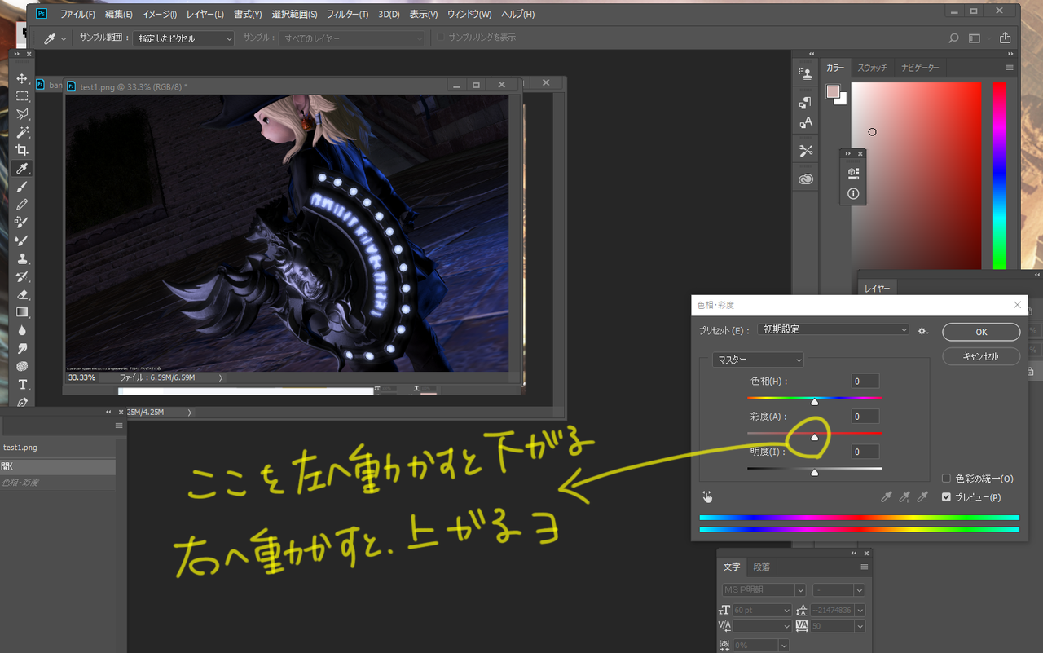Screen dimensions: 1043x653
Task: Click the 彩度 saturation slider handle
Action: point(814,437)
